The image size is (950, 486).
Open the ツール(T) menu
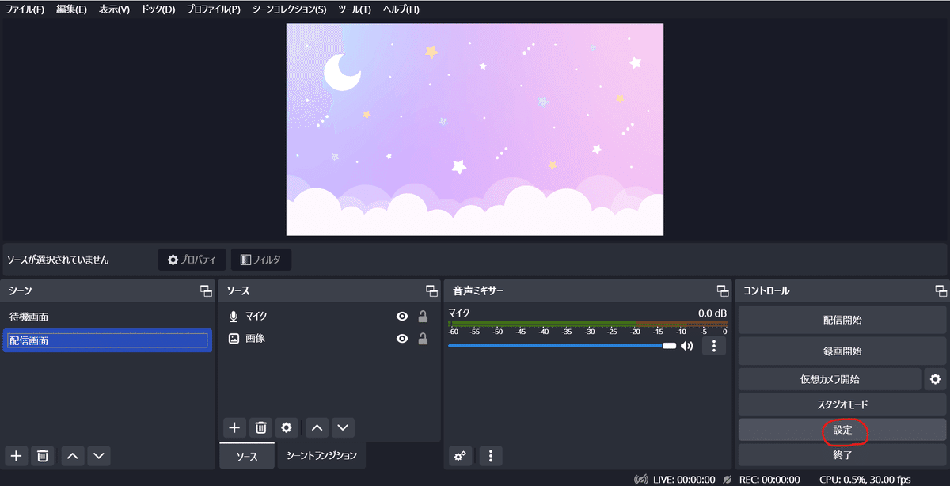click(355, 9)
